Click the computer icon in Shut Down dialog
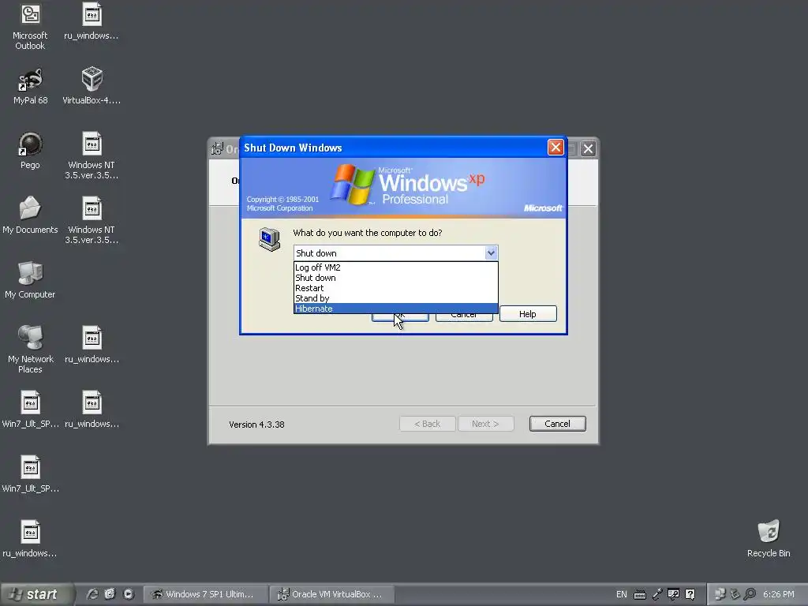 (x=270, y=239)
